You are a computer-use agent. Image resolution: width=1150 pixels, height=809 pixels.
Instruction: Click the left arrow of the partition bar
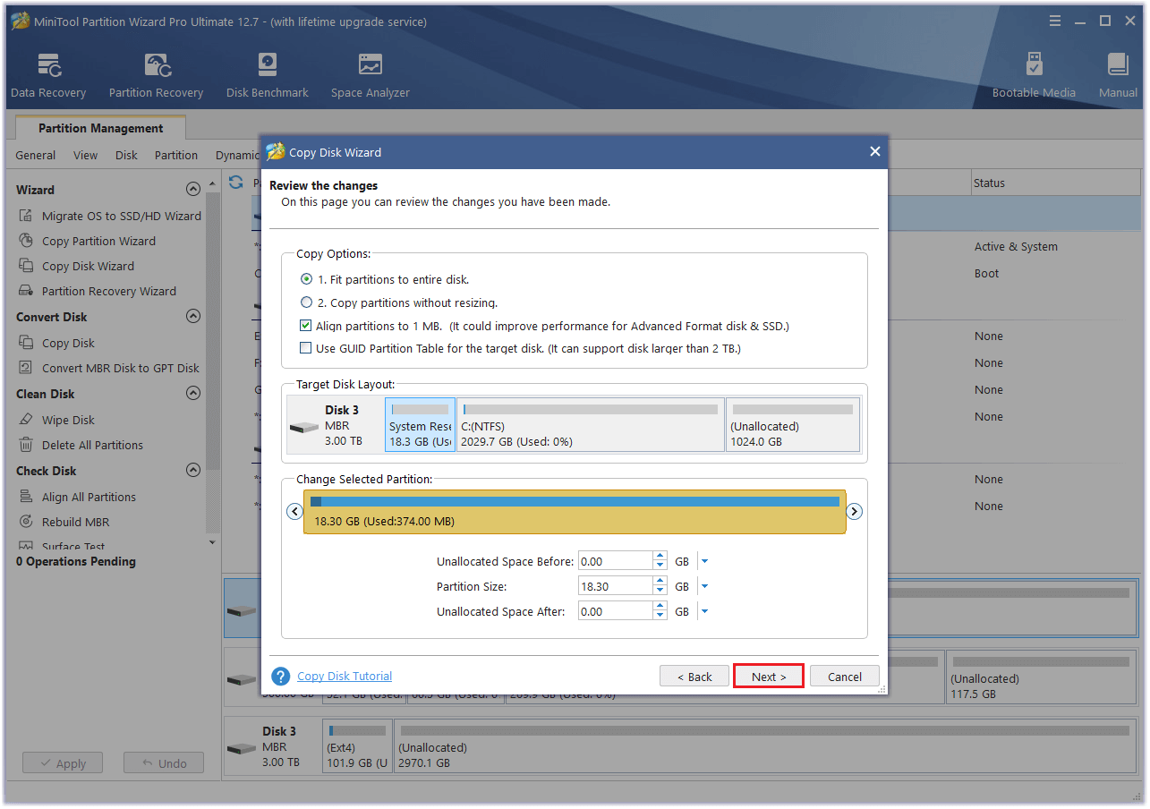click(294, 512)
